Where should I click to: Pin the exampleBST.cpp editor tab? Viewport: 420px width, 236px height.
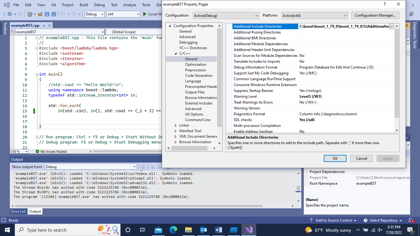click(44, 26)
